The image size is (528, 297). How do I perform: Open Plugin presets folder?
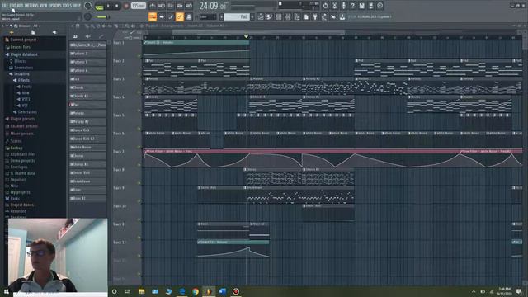22,119
